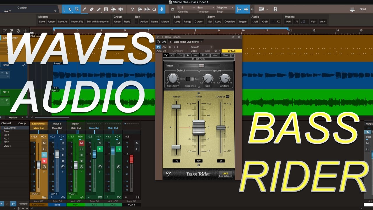Mute the EZdrummer mixer channel
This screenshot has width=373, height=210.
(x=44, y=143)
